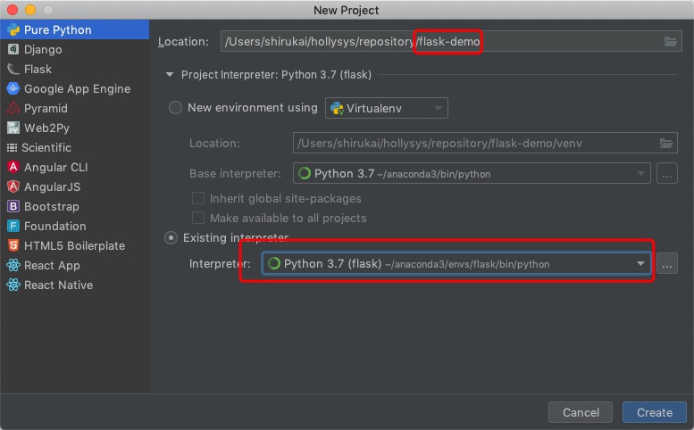Click the Web2Py icon
Viewport: 694px width, 430px height.
13,128
